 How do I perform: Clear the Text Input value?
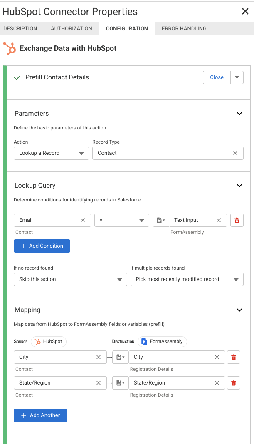(219, 220)
